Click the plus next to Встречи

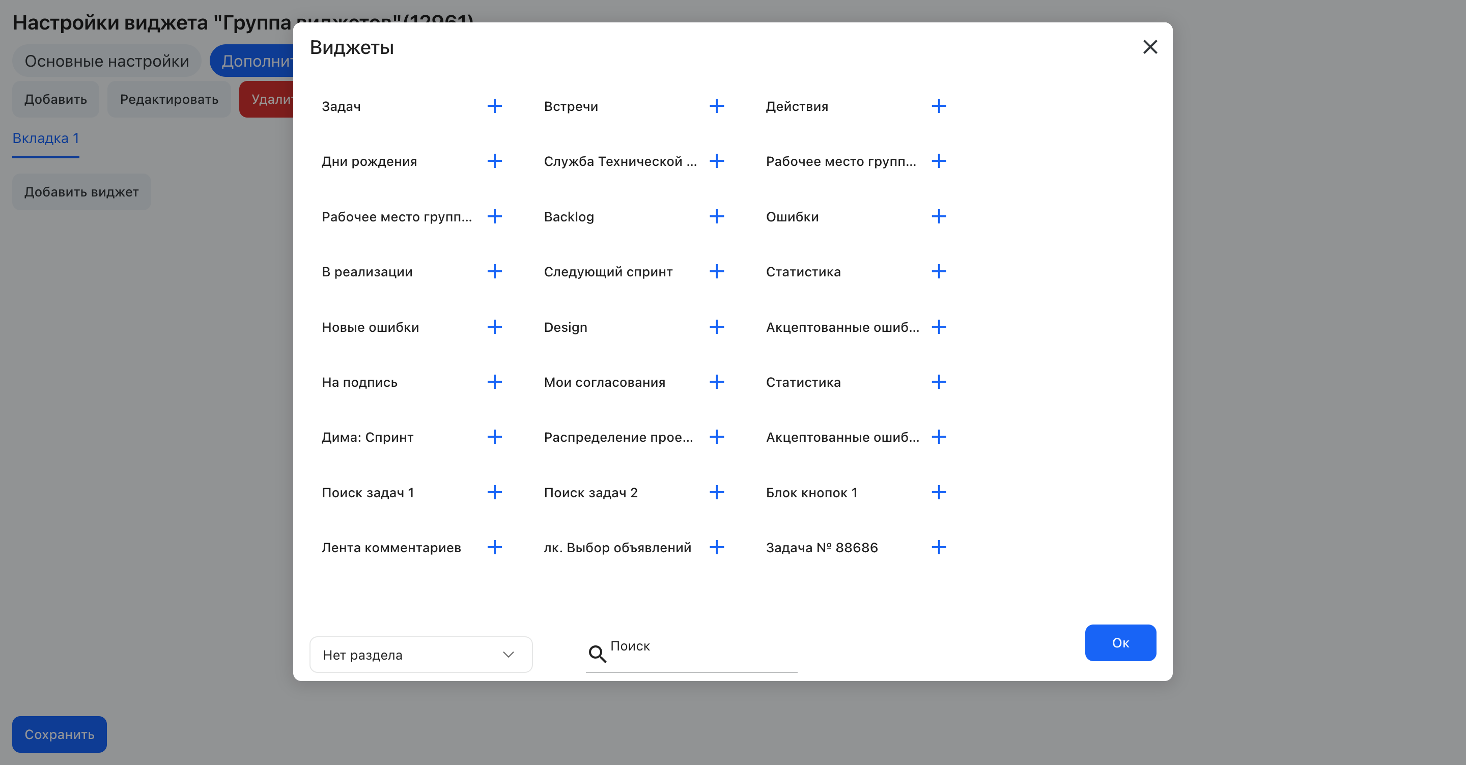click(x=717, y=106)
